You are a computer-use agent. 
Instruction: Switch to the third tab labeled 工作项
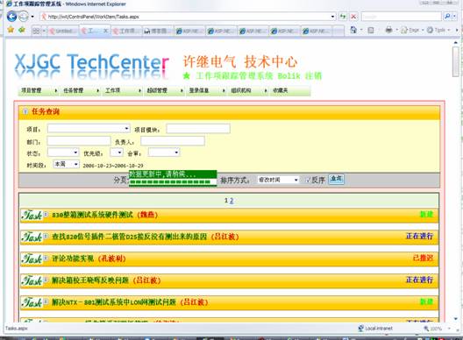(x=126, y=31)
